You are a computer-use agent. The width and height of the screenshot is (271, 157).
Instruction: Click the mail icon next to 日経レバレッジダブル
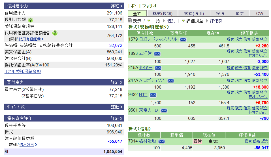tap(183, 39)
